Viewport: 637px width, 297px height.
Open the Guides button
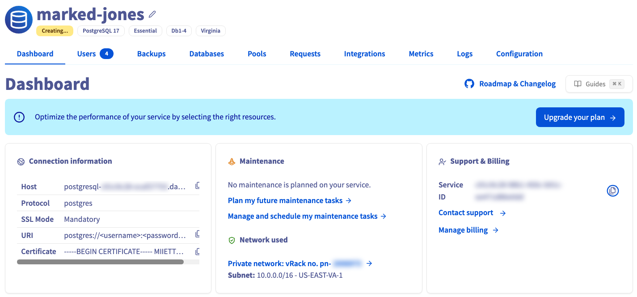[x=599, y=84]
